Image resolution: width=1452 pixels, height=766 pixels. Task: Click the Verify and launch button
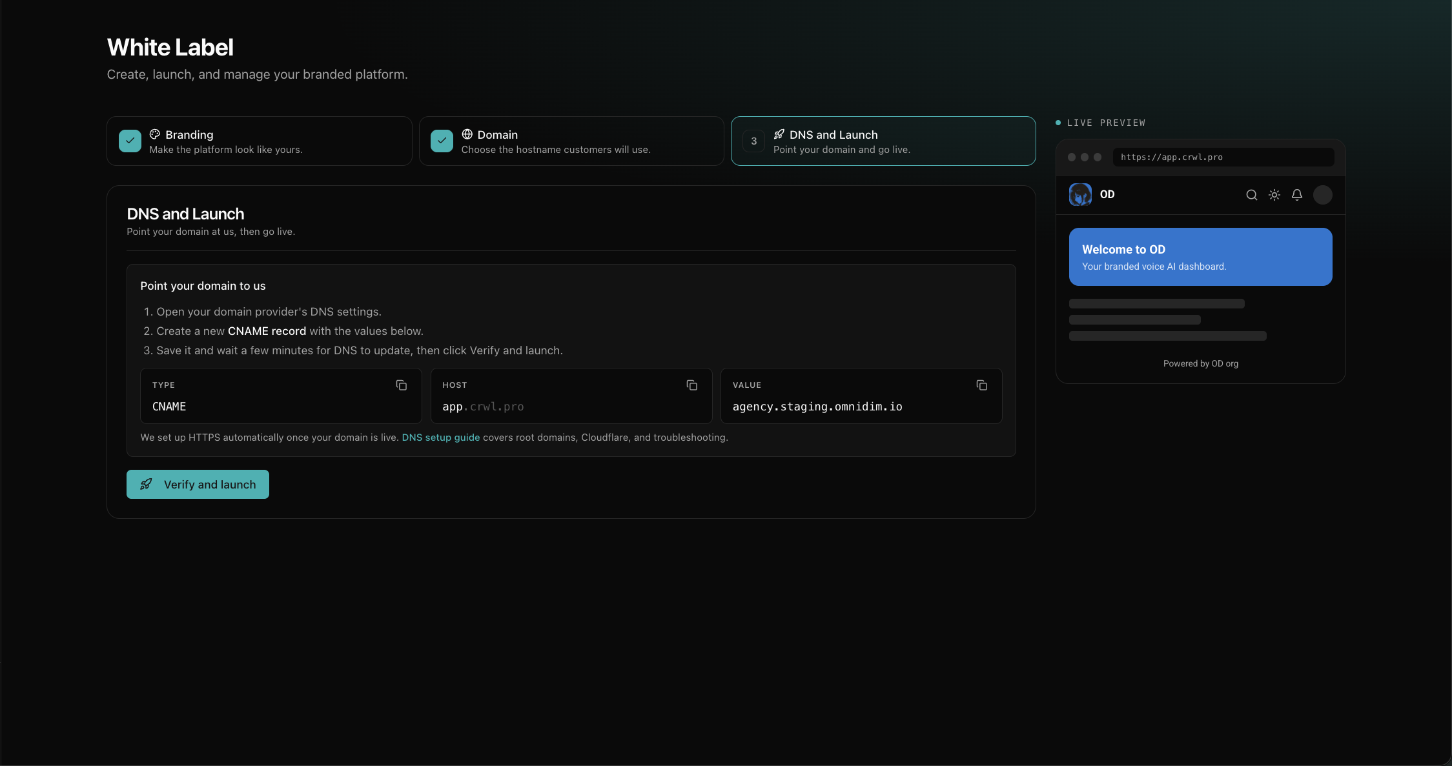pos(198,484)
